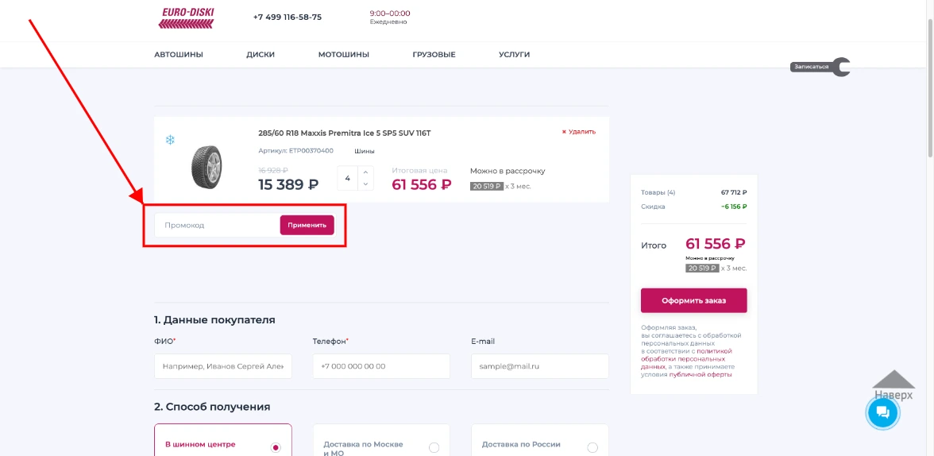The width and height of the screenshot is (934, 456).
Task: Click the Euro-Diski logo
Action: tap(187, 17)
